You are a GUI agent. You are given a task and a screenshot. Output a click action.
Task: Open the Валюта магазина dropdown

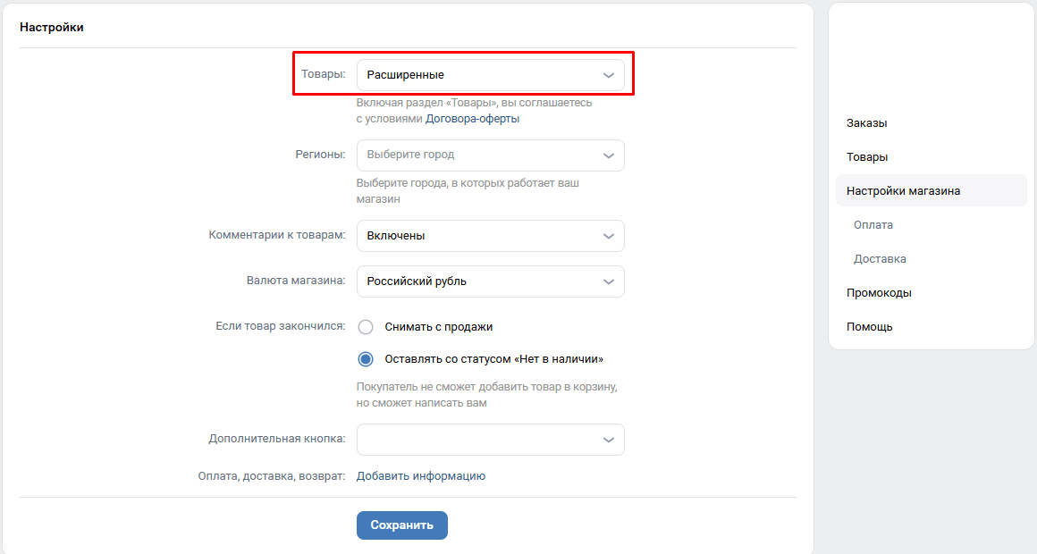pyautogui.click(x=478, y=281)
